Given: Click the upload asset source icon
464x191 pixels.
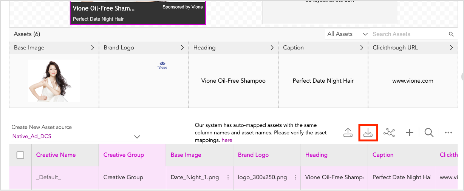Looking at the screenshot, I should click(348, 132).
